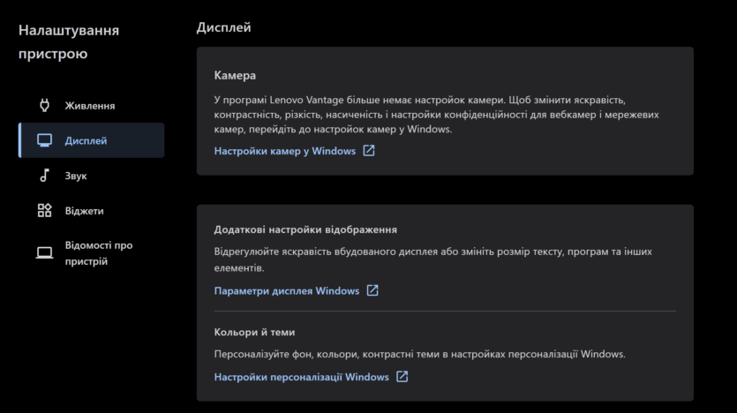Click the external-link icon after Параметри дисплея Windows
Screen dimensions: 737x413
[x=372, y=290]
